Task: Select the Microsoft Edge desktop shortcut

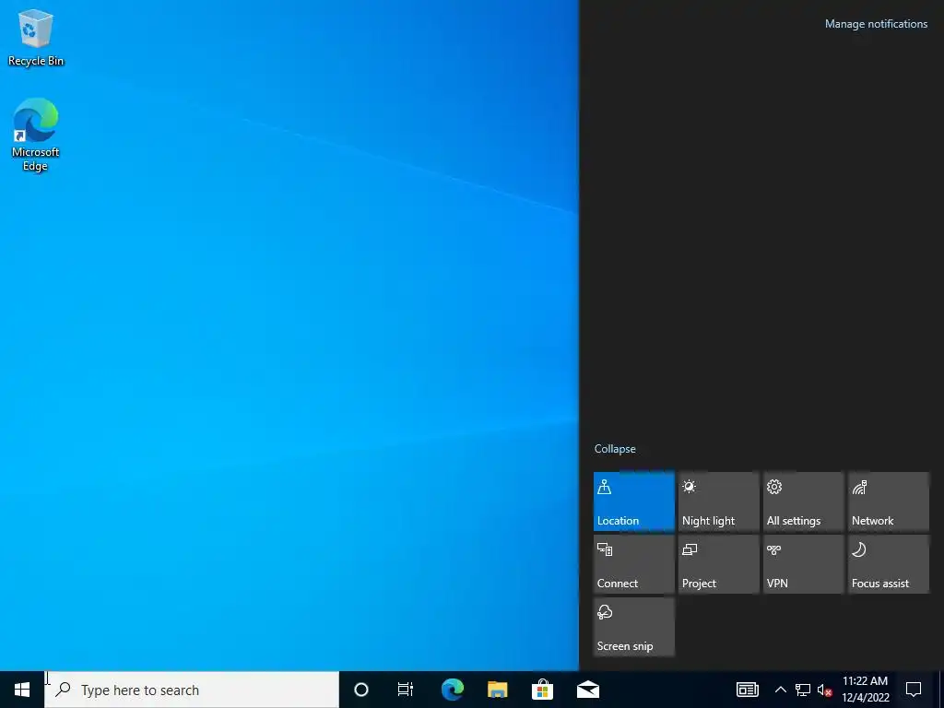Action: 36,135
